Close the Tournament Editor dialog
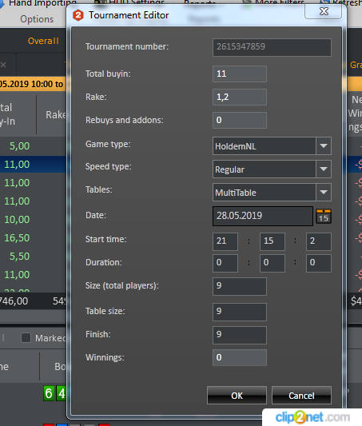This screenshot has width=362, height=426. [324, 11]
